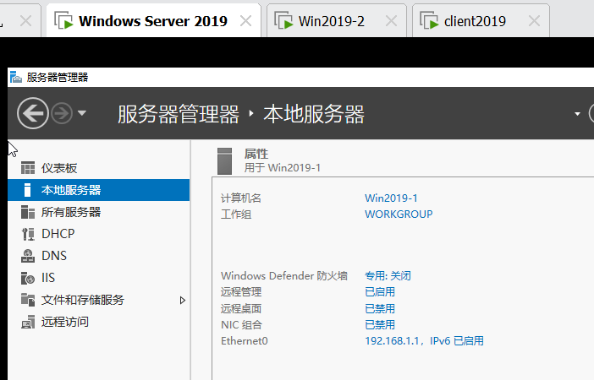Click the DNS role icon

[28, 256]
